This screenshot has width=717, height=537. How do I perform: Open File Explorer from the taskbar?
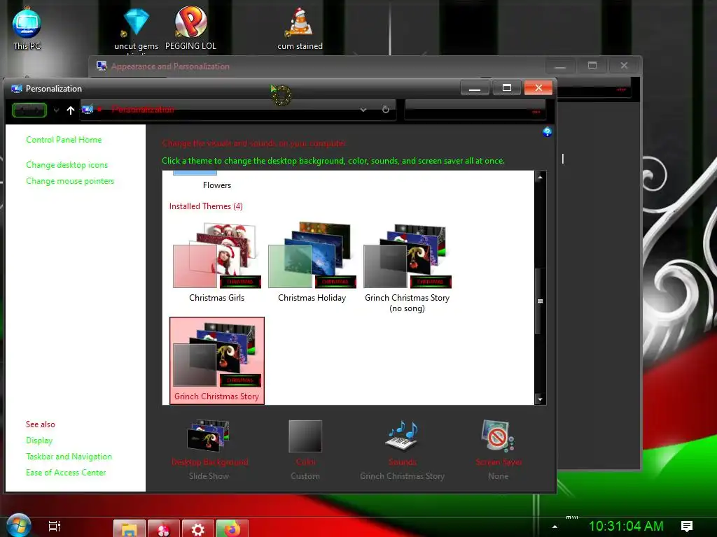coord(130,529)
